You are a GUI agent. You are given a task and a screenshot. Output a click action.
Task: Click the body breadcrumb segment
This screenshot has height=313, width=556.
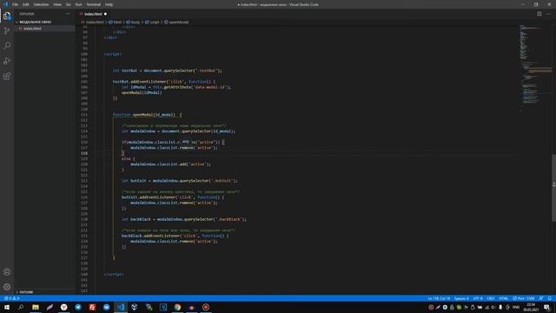click(x=136, y=22)
